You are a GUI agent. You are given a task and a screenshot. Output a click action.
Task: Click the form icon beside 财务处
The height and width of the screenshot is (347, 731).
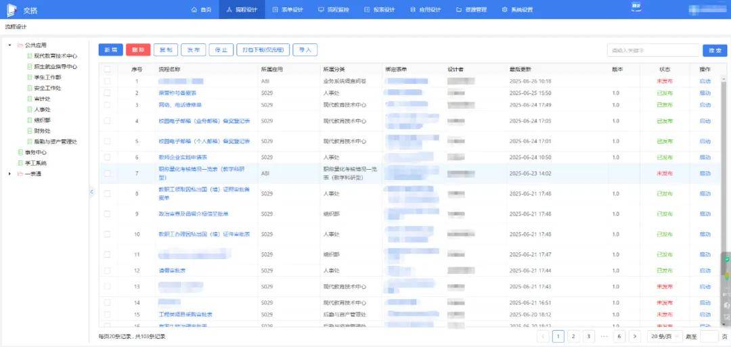coord(29,131)
